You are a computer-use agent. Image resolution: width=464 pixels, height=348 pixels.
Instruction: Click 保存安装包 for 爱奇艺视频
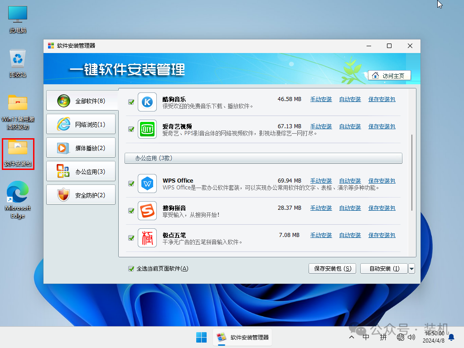382,126
